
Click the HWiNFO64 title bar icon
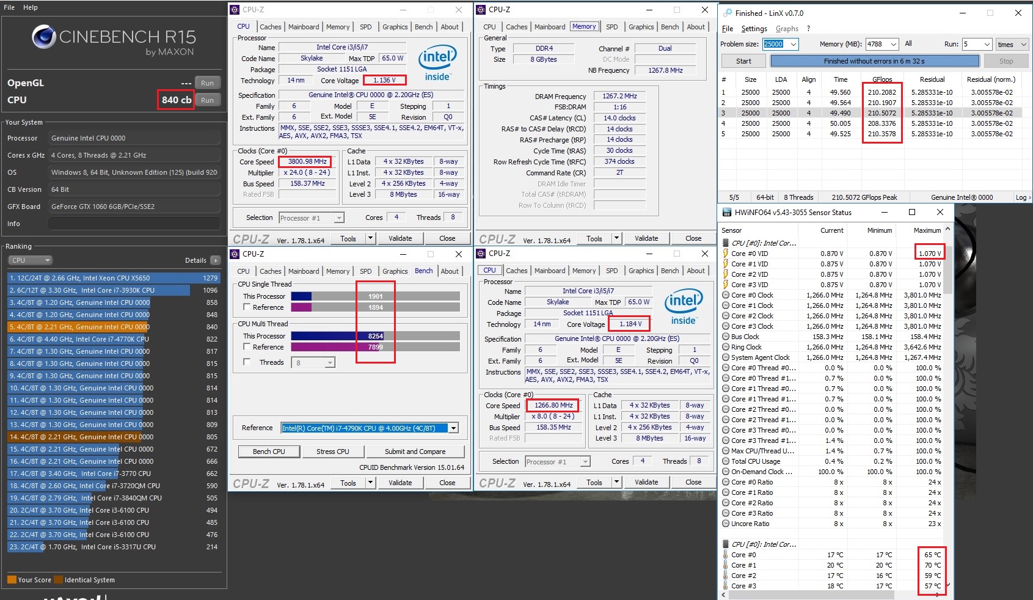(x=727, y=213)
